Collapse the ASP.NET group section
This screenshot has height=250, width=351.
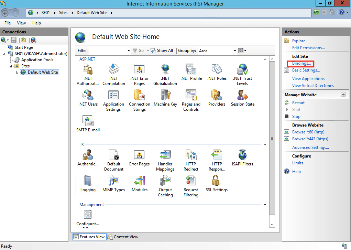(265, 59)
